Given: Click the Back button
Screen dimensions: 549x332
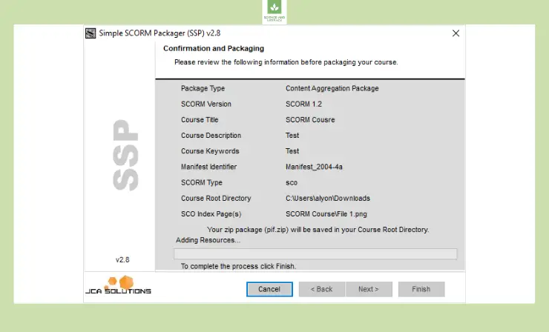Looking at the screenshot, I should (321, 289).
